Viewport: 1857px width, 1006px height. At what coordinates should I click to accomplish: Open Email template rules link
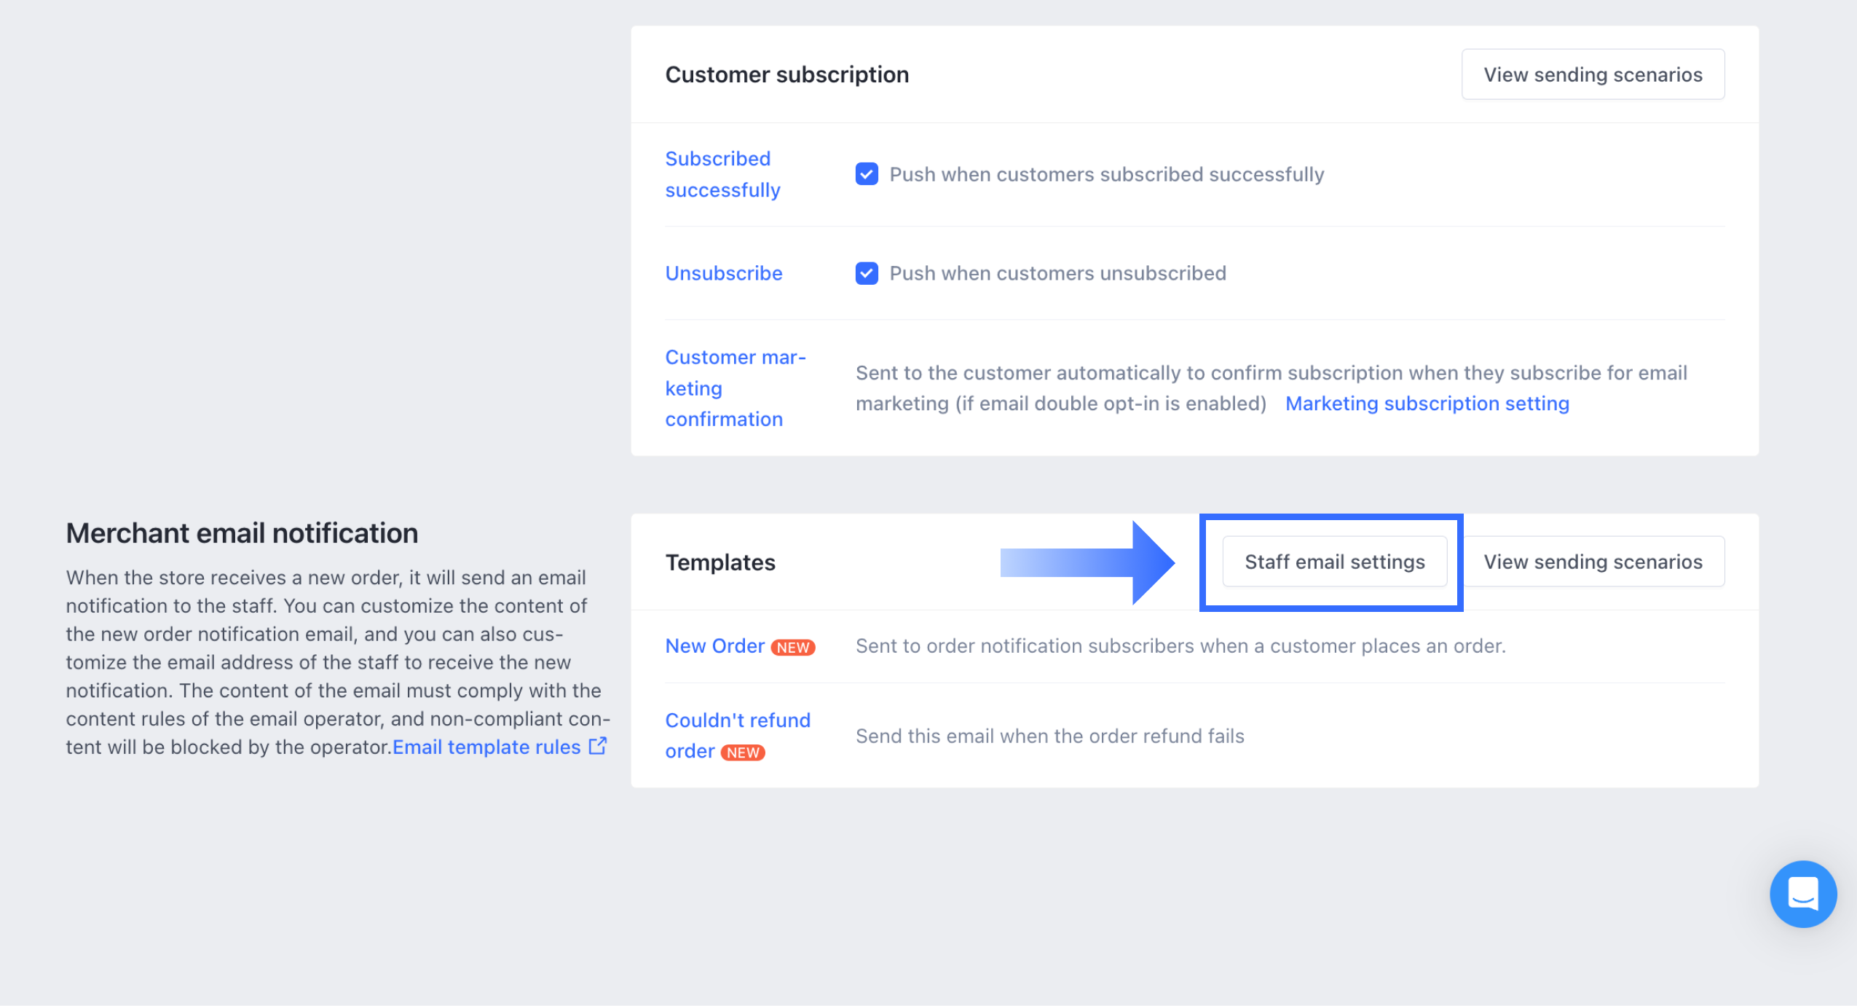point(486,747)
